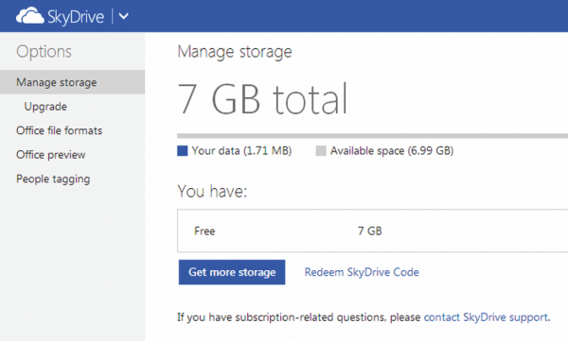
Task: Open the SkyDrive header dropdown chevron
Action: 123,16
